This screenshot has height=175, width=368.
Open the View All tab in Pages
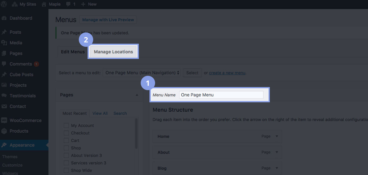(100, 113)
